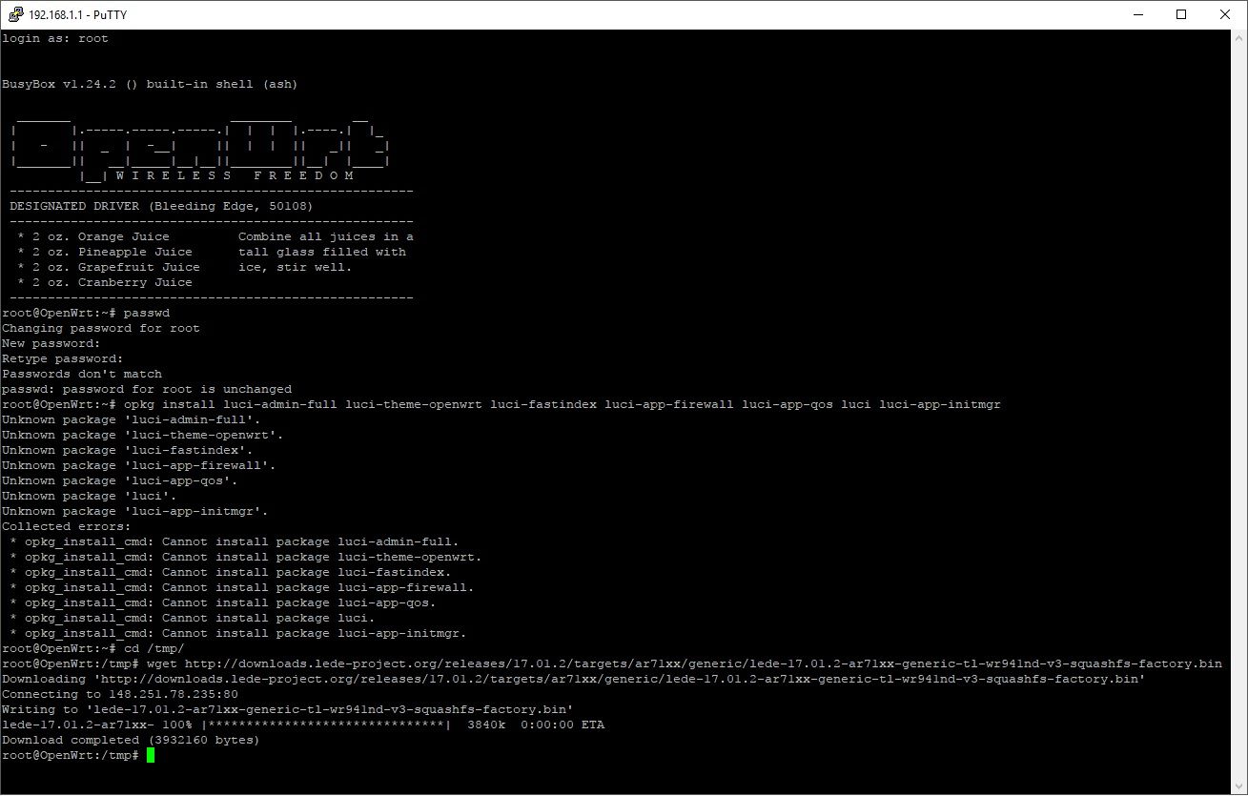
Task: Click the terminal scrollbar up arrow
Action: (1238, 38)
